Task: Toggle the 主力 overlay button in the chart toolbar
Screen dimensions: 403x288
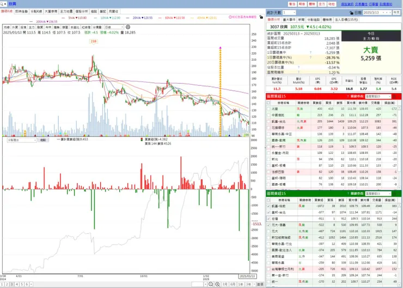Action: pyautogui.click(x=32, y=27)
